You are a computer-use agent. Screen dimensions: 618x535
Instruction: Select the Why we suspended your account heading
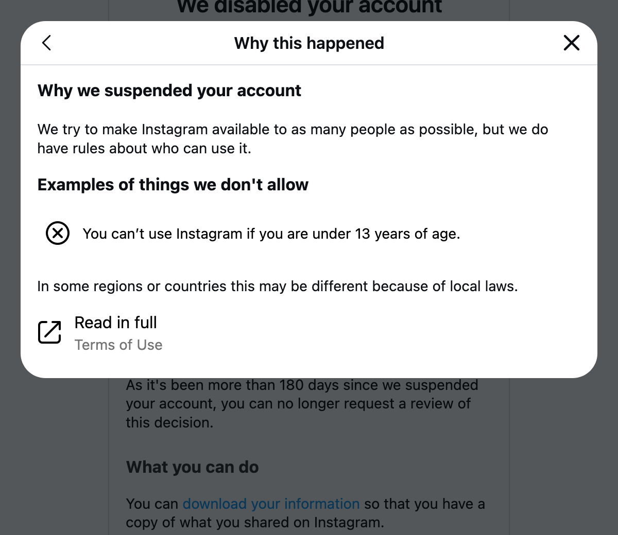[x=169, y=91]
